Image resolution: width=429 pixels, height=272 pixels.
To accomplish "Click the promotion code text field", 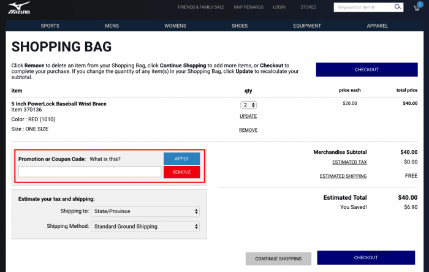I will pos(89,172).
